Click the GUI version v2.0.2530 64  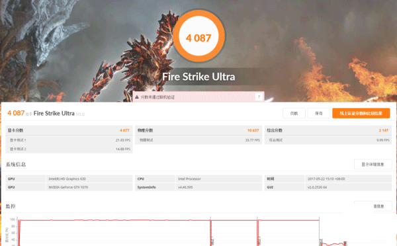[x=317, y=187]
